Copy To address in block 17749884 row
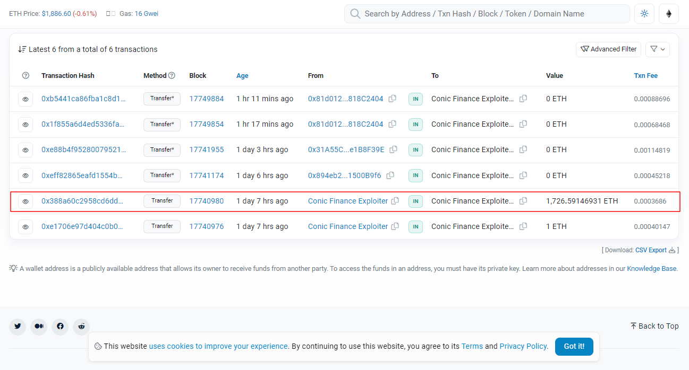This screenshot has width=689, height=370. click(x=523, y=99)
